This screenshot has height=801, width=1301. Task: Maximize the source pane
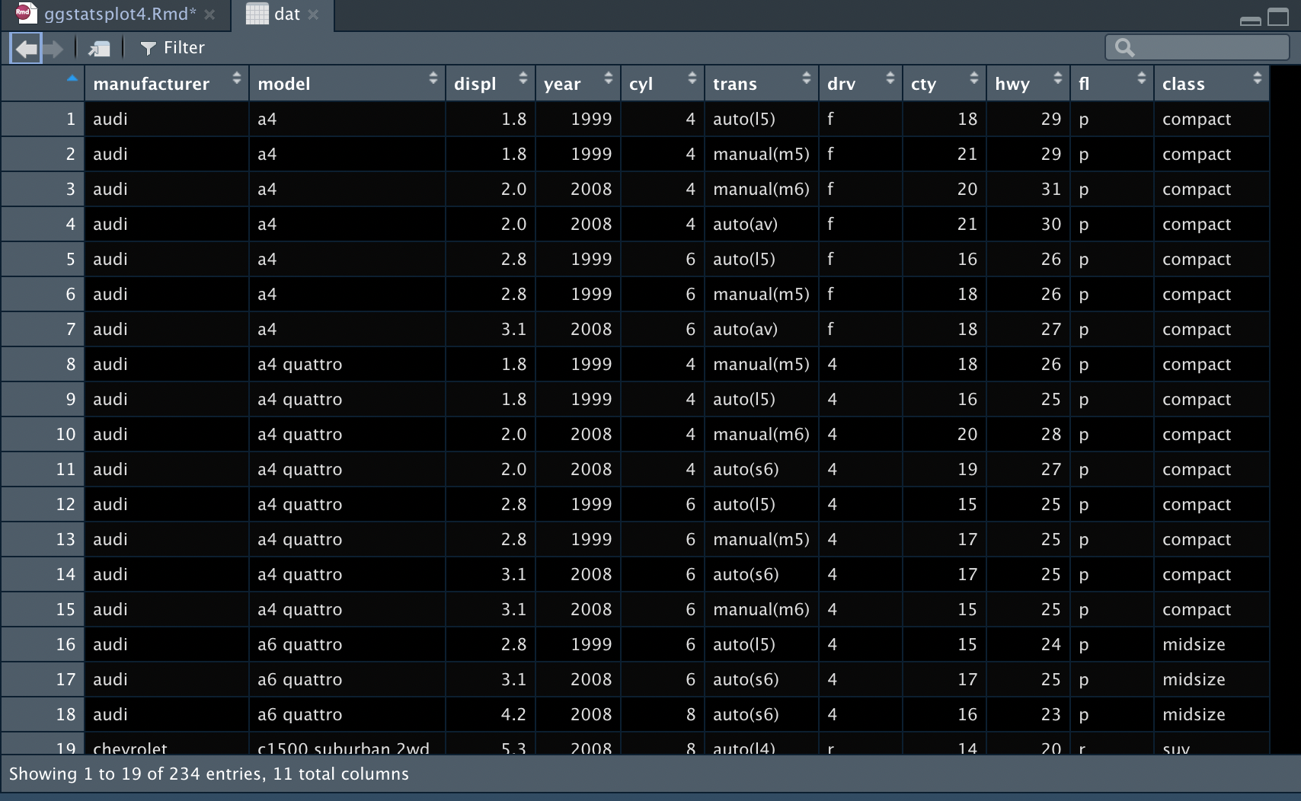coord(1277,17)
